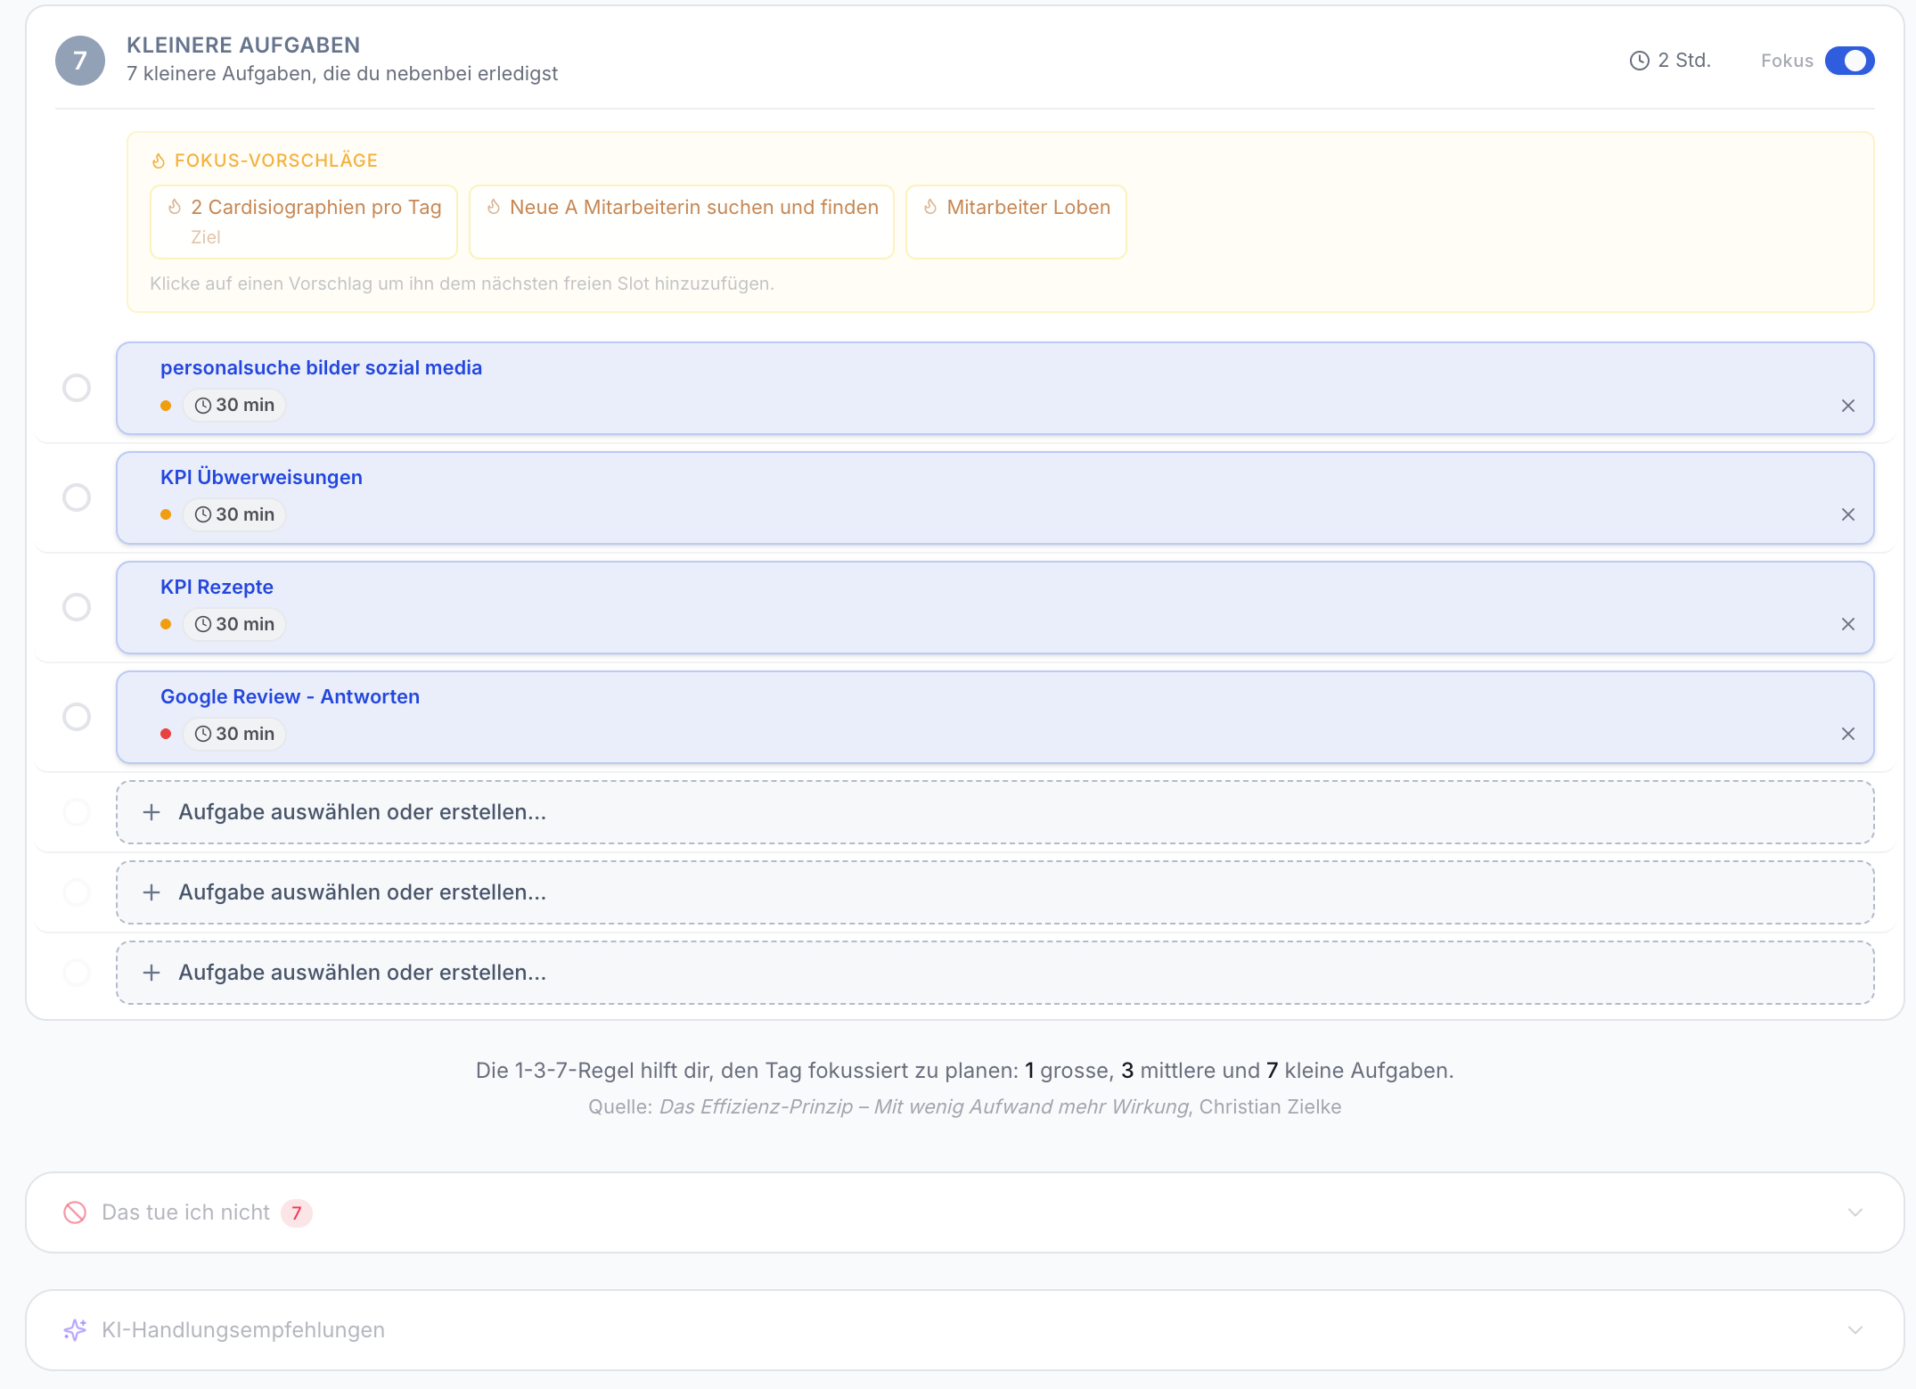Click orange priority dot of 'KPI Übwerweisungen'
The image size is (1916, 1389).
pos(166,514)
